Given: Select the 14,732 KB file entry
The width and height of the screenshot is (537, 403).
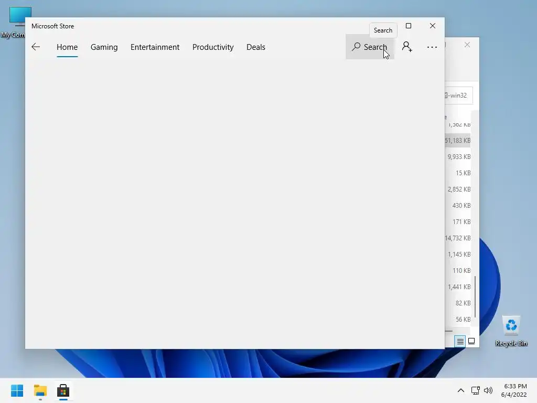Looking at the screenshot, I should tap(457, 238).
